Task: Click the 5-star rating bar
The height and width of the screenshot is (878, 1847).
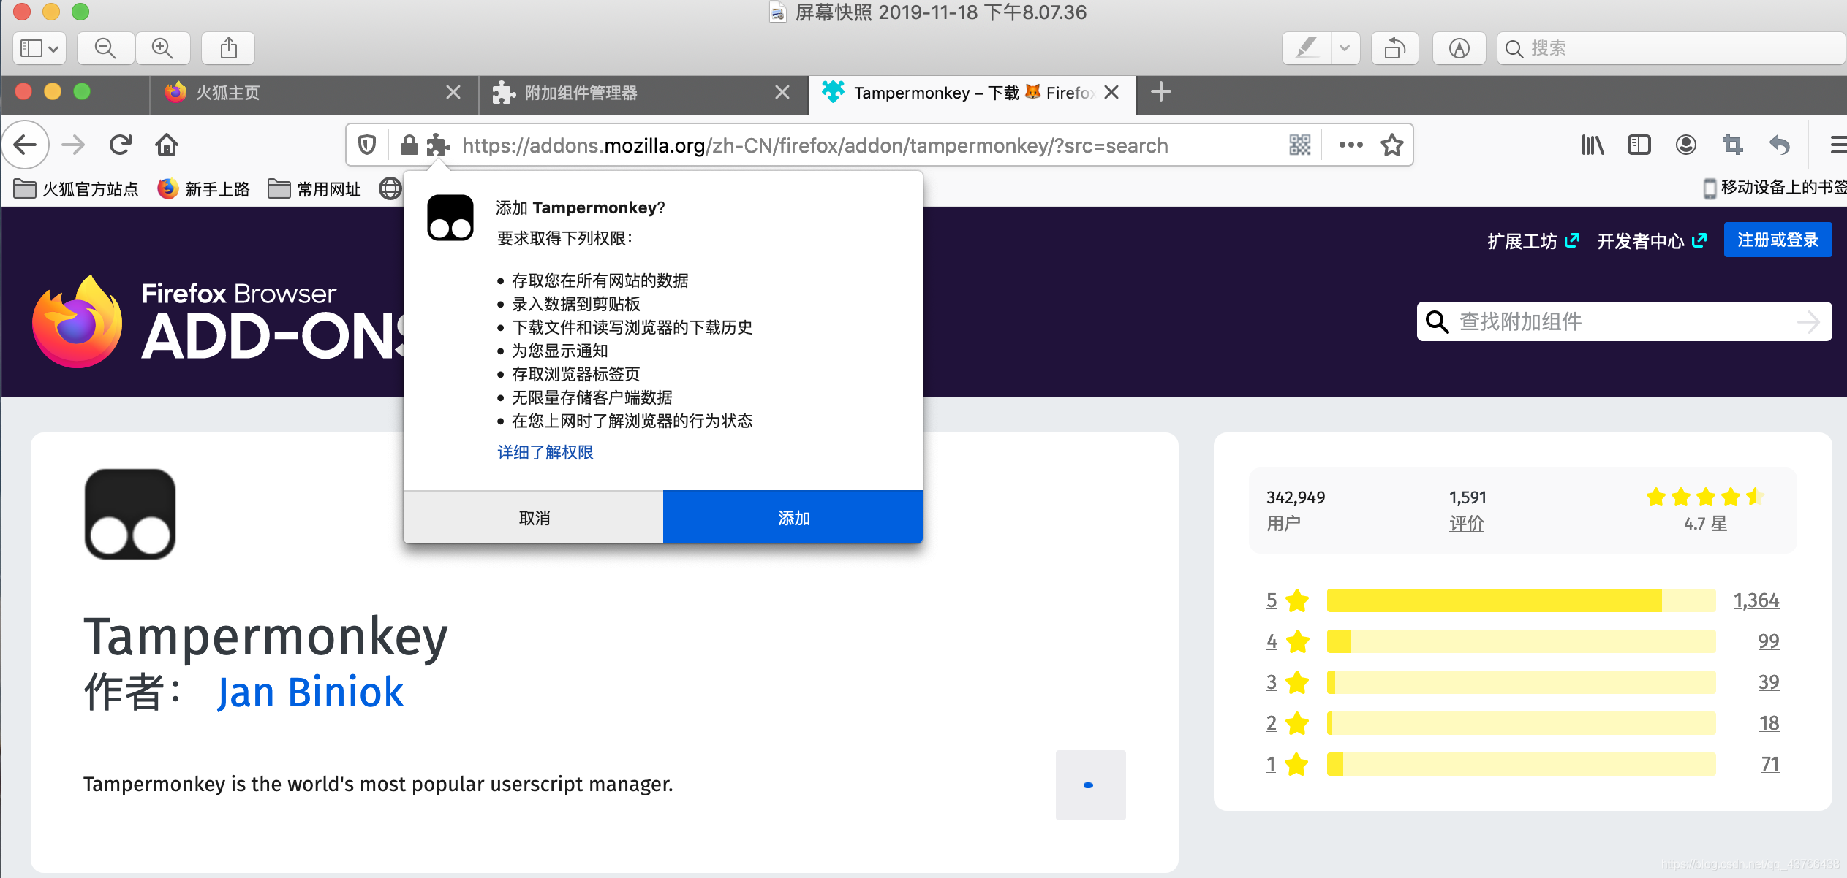Action: point(1521,600)
